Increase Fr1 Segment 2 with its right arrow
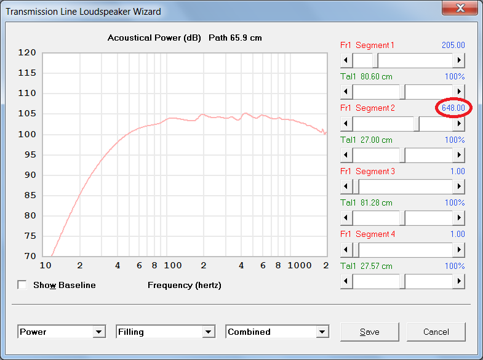Viewport: 483px width, 360px height. (458, 124)
